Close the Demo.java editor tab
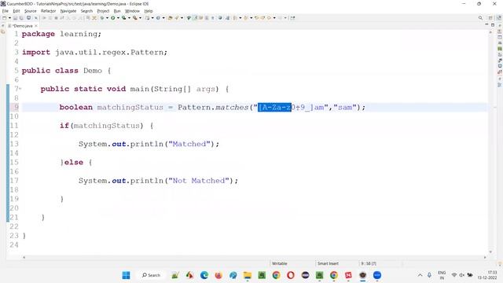The height and width of the screenshot is (283, 503). point(36,26)
